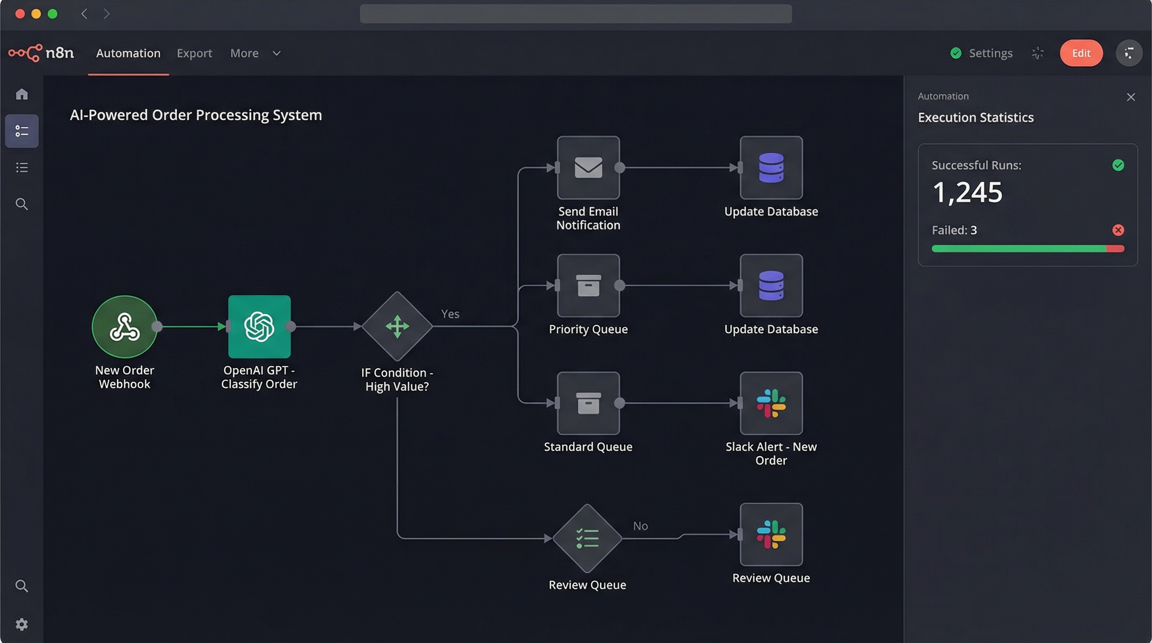Open the workflows list in the sidebar
The width and height of the screenshot is (1152, 643).
point(21,131)
